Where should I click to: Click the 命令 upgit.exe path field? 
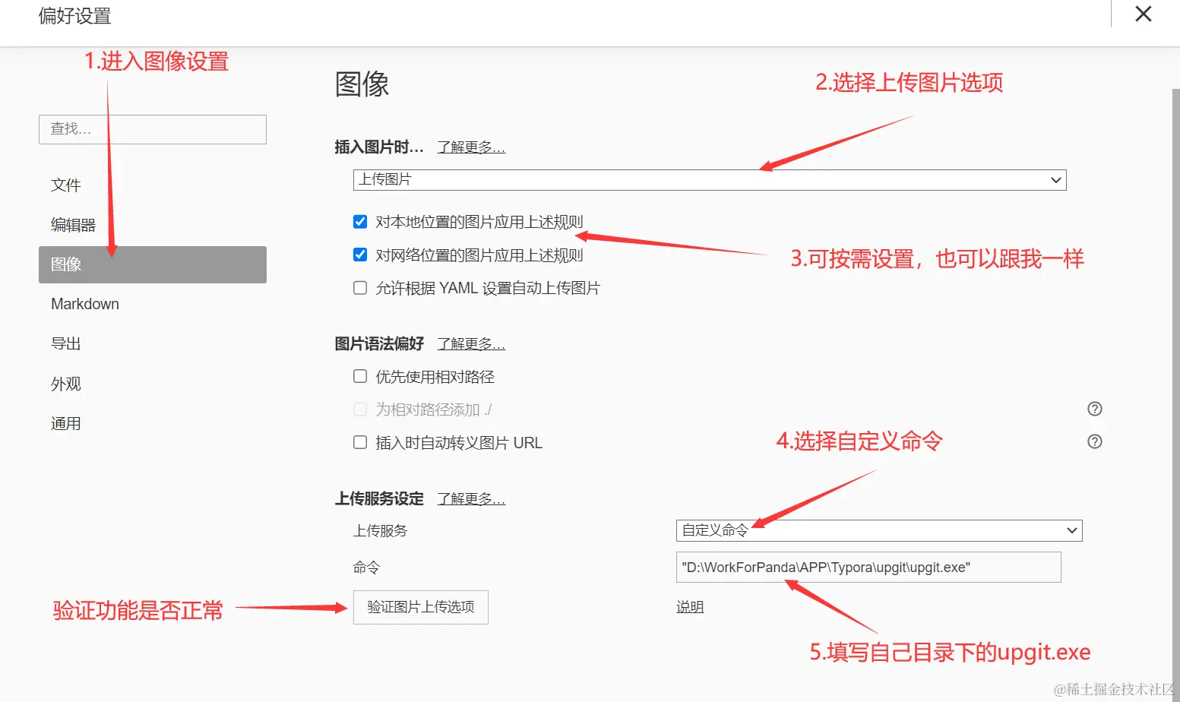[x=868, y=567]
